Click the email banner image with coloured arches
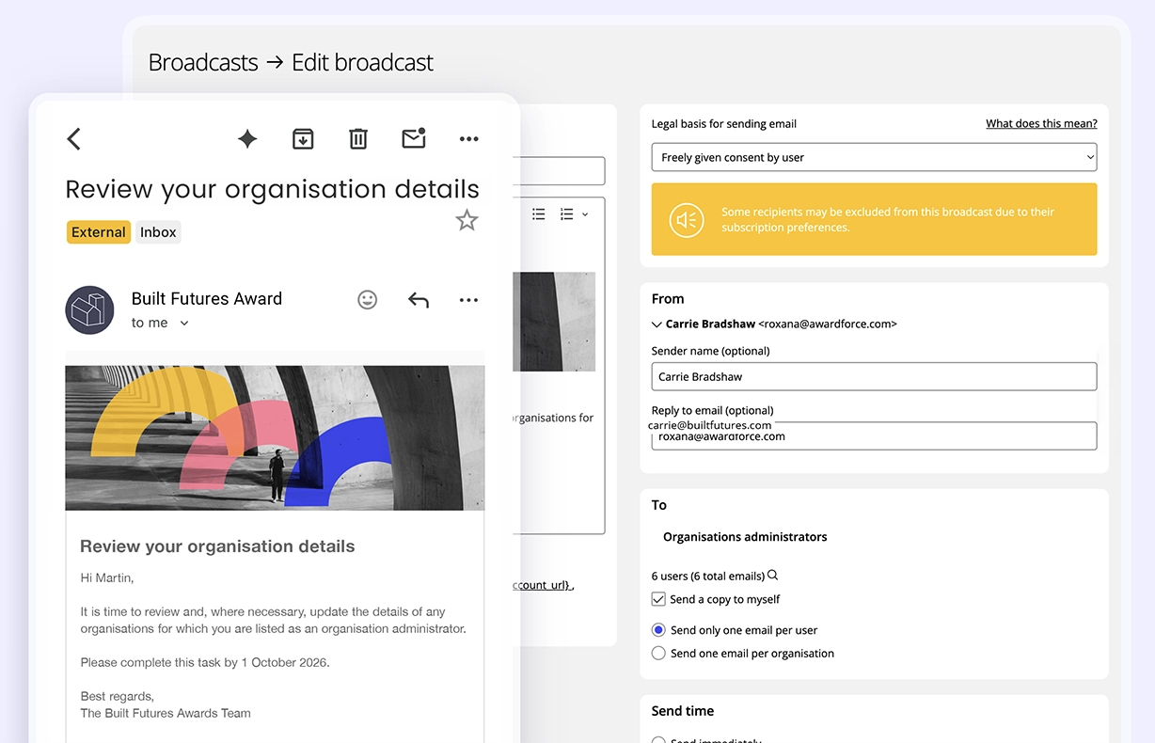 [275, 437]
